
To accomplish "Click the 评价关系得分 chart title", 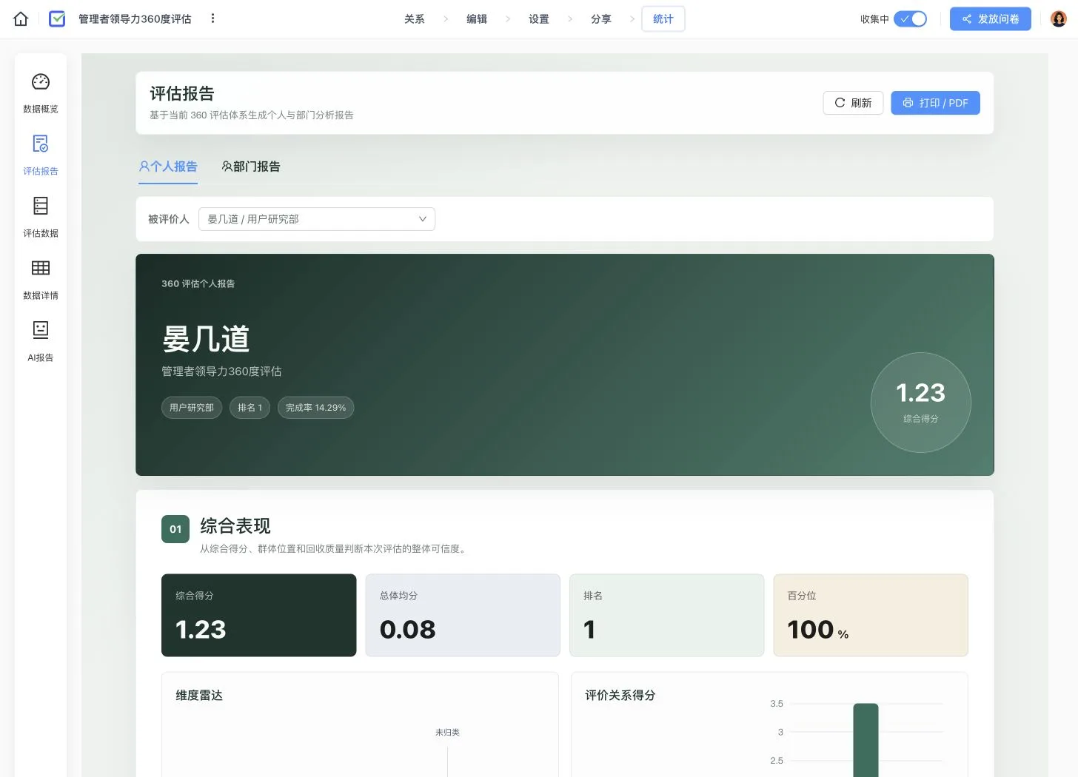I will point(620,696).
